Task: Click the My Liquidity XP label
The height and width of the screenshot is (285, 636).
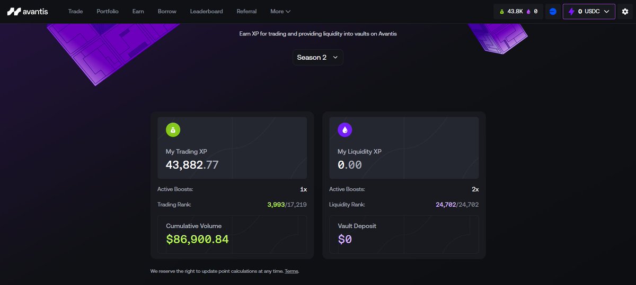Action: coord(359,152)
